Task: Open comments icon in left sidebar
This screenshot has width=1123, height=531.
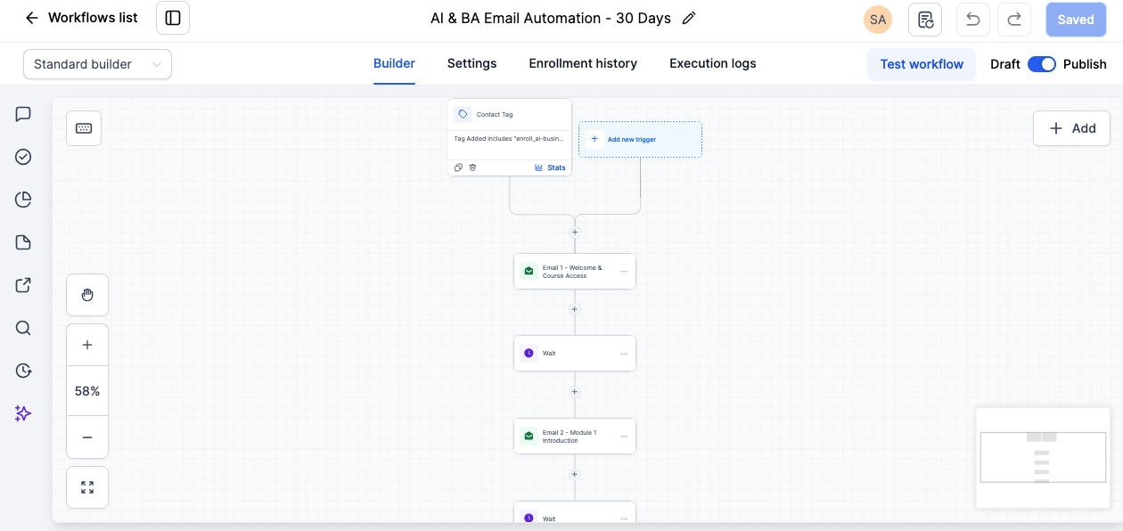Action: [x=23, y=114]
